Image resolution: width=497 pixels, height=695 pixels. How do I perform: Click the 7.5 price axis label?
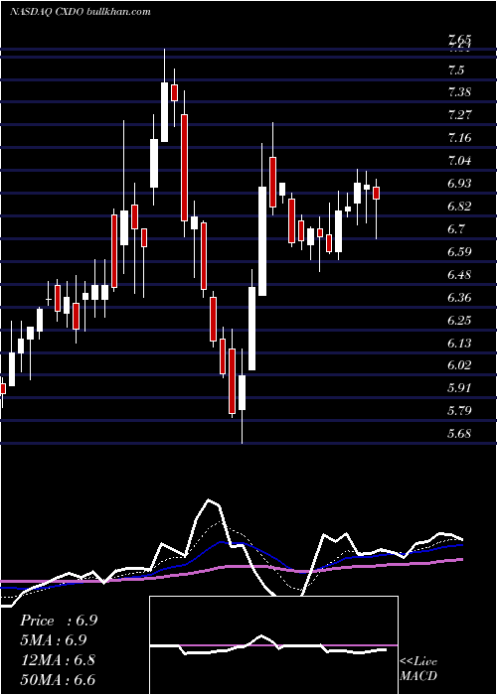pyautogui.click(x=456, y=70)
